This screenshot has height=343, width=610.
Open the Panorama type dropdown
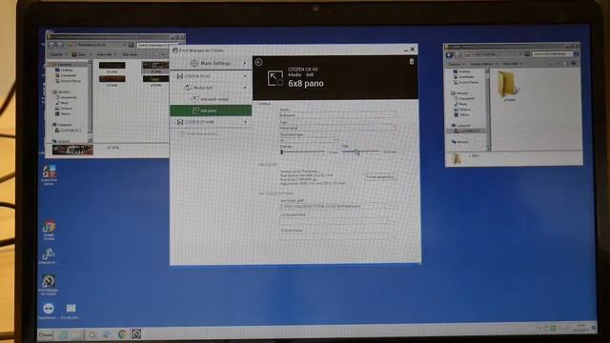308,140
